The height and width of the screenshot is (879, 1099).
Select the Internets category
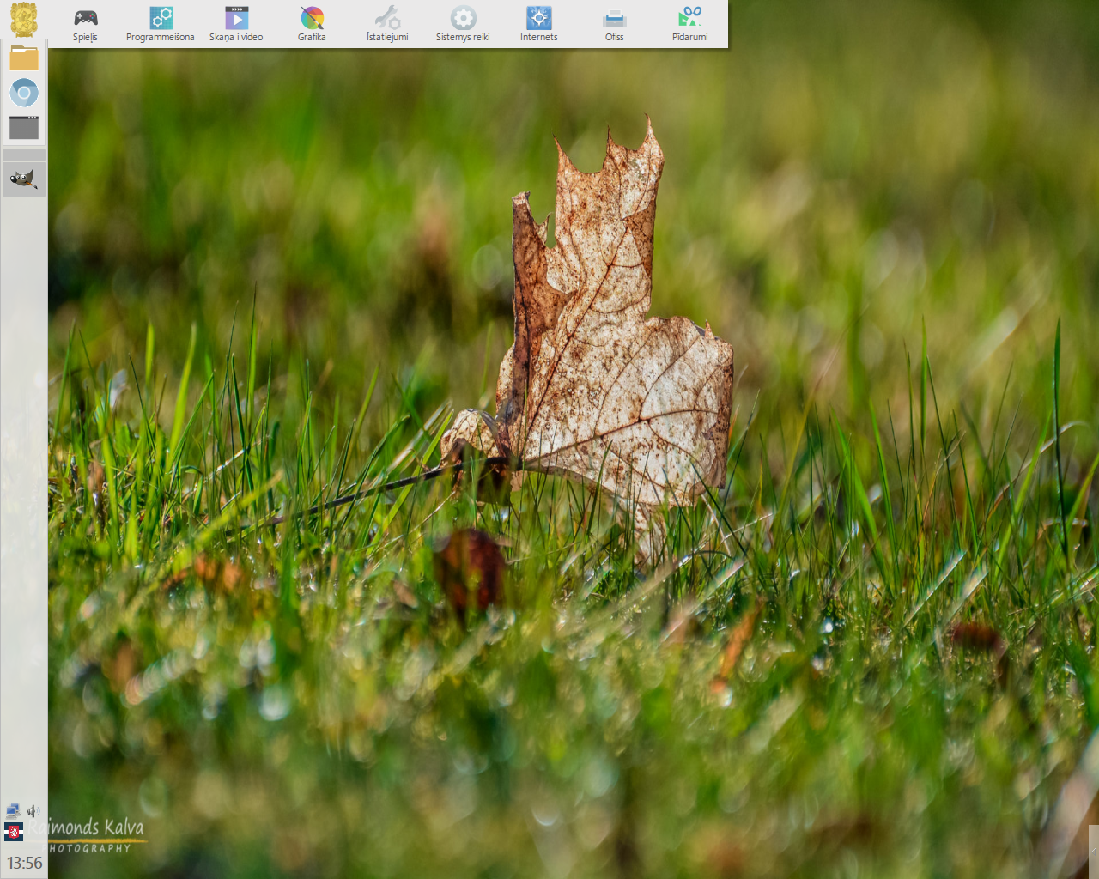pyautogui.click(x=538, y=24)
